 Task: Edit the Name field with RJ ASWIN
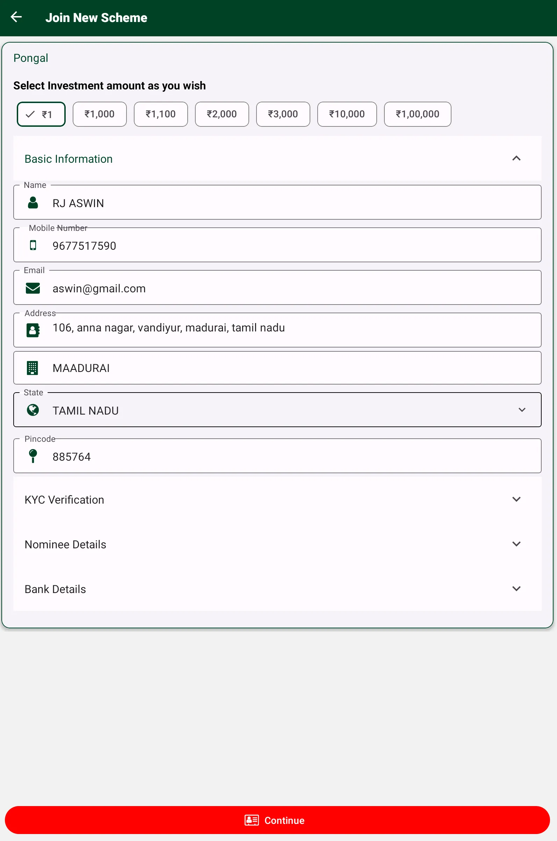[x=277, y=202]
